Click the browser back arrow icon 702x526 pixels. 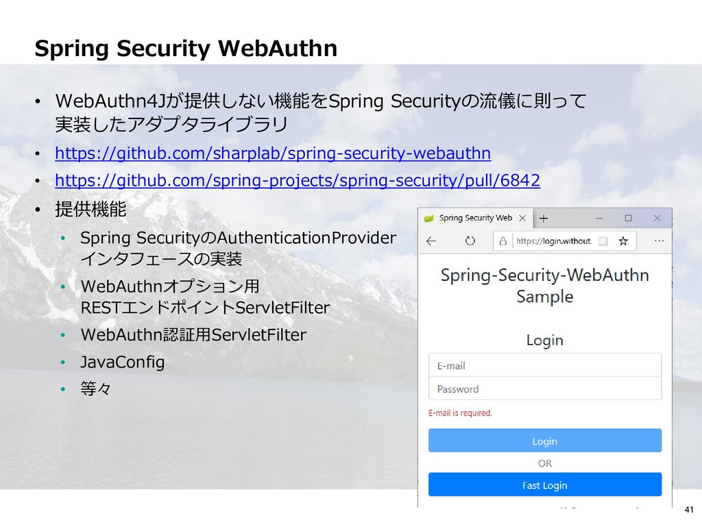[431, 242]
